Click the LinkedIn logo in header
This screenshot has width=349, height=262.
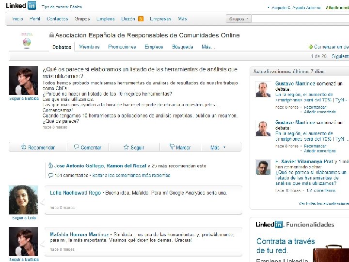21,5
